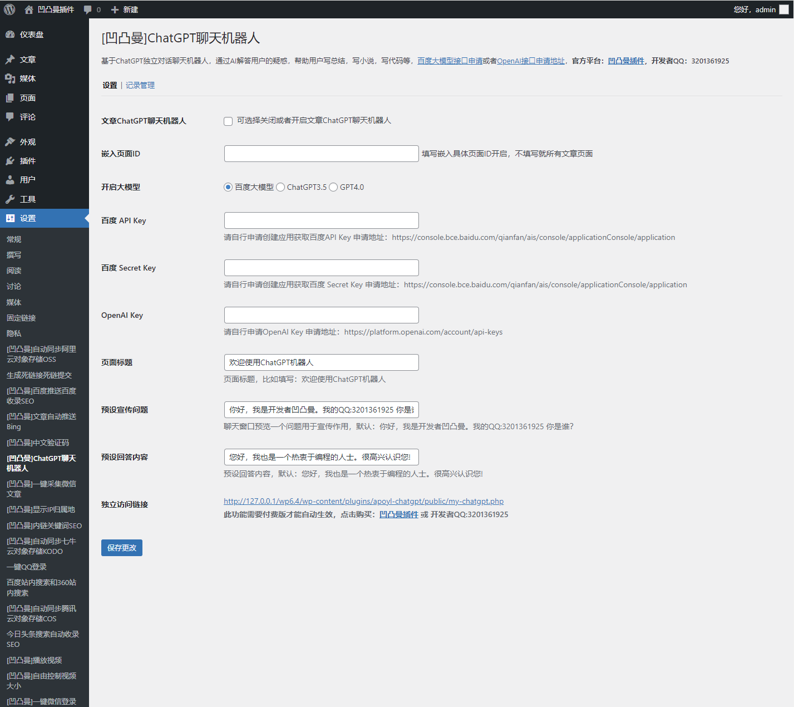Open [凹凸曼]自动同步七牛云对象存储KODO menu

(42, 546)
